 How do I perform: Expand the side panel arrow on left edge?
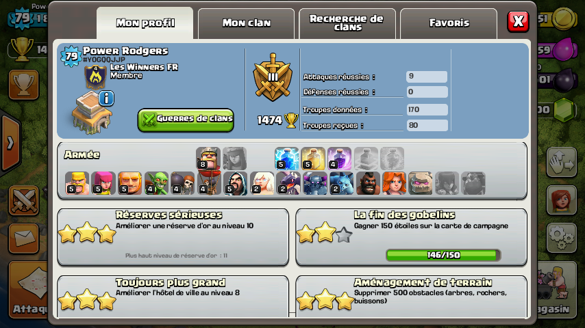pyautogui.click(x=10, y=143)
